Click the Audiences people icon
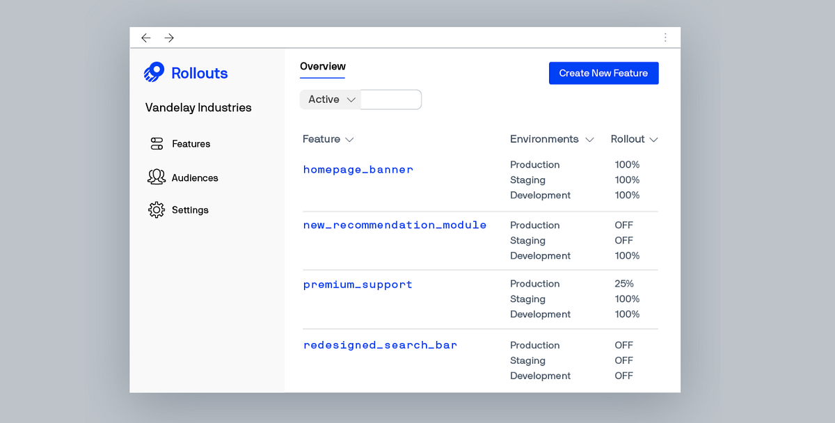This screenshot has width=835, height=423. click(x=157, y=177)
